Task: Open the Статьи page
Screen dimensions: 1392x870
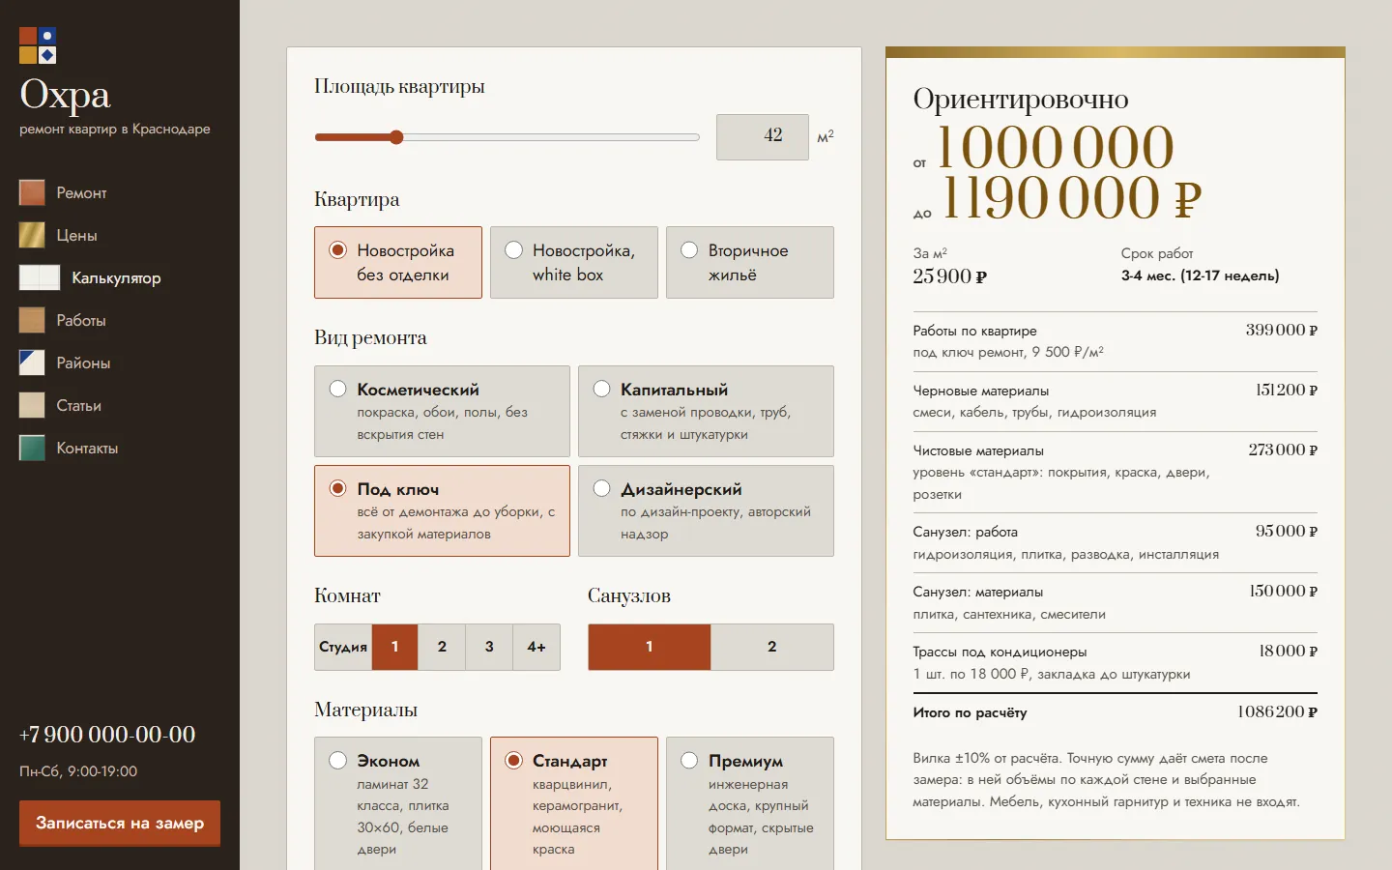Action: pyautogui.click(x=78, y=406)
